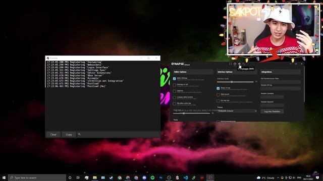Open File Explorer from the taskbar
Viewport: 323px width, 181px height.
coord(95,177)
